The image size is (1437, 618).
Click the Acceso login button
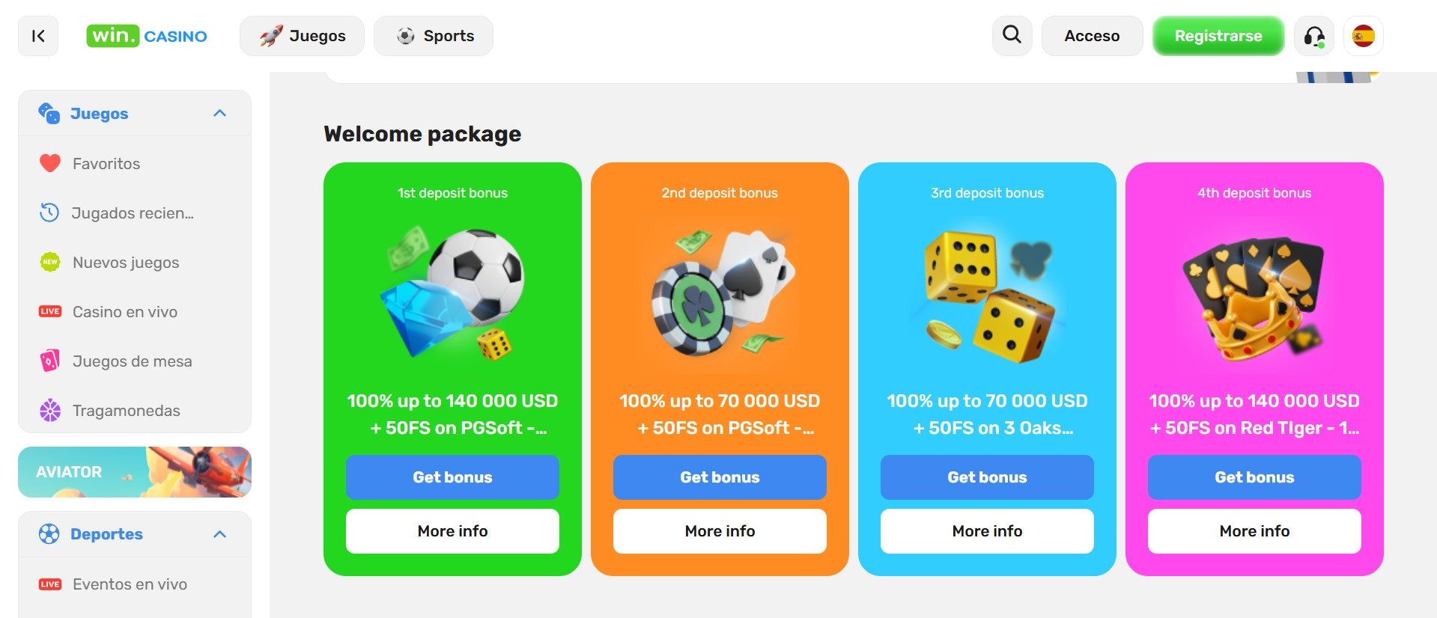pos(1092,36)
